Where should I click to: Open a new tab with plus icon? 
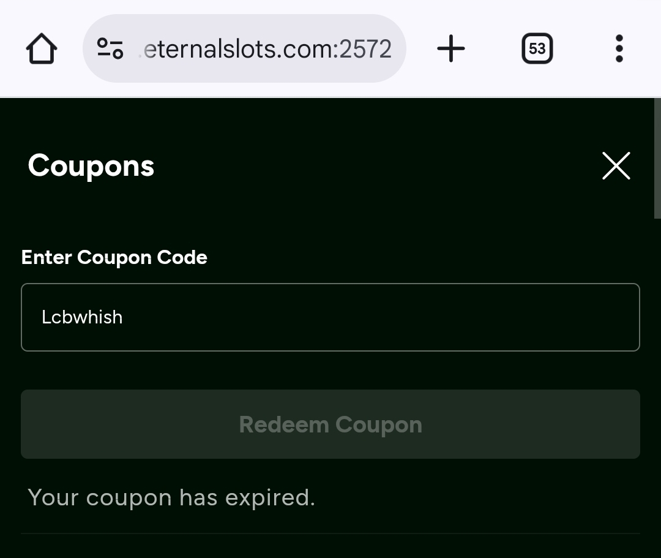(x=451, y=48)
